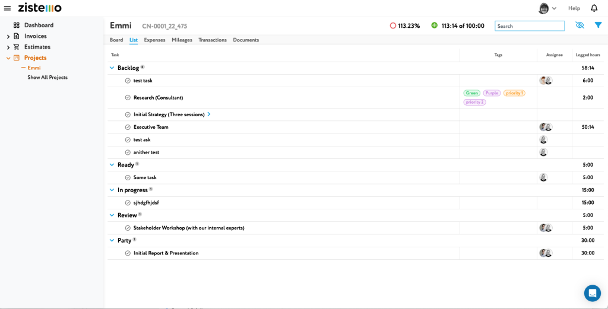Mark 'Some task' as complete

pyautogui.click(x=128, y=177)
